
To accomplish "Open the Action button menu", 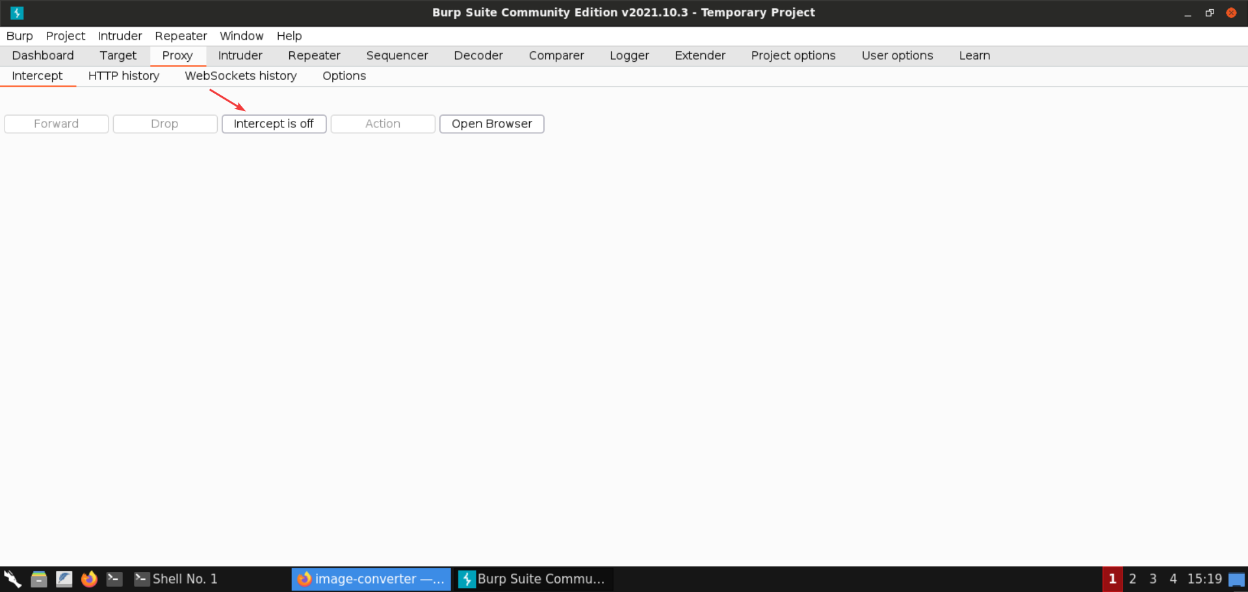I will click(x=383, y=124).
